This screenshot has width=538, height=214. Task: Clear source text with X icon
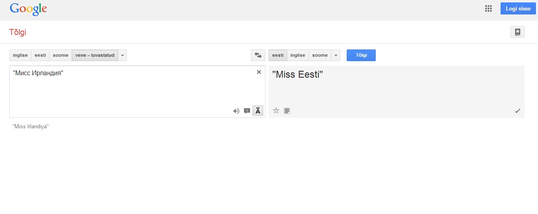coord(259,72)
